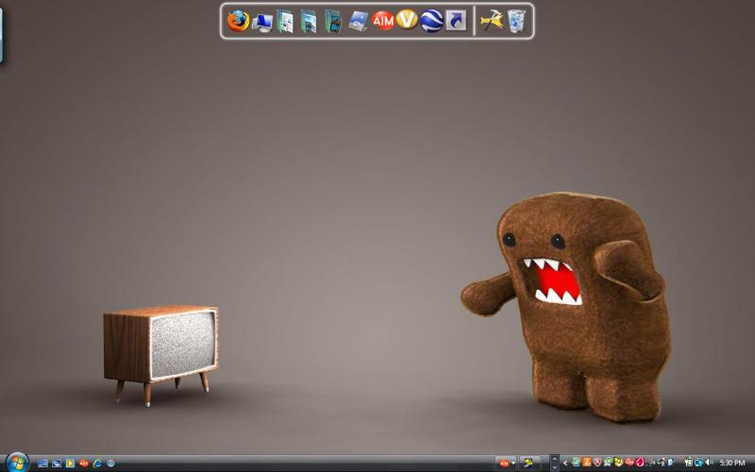755x472 pixels.
Task: Click the pink swirl tray icon
Action: [641, 463]
